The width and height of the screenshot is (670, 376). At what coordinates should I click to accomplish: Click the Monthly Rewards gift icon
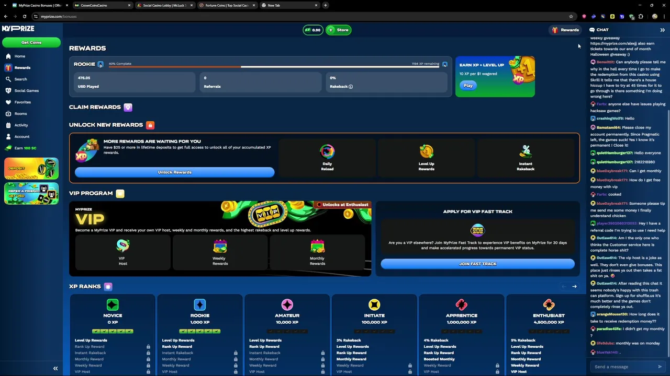317,245
